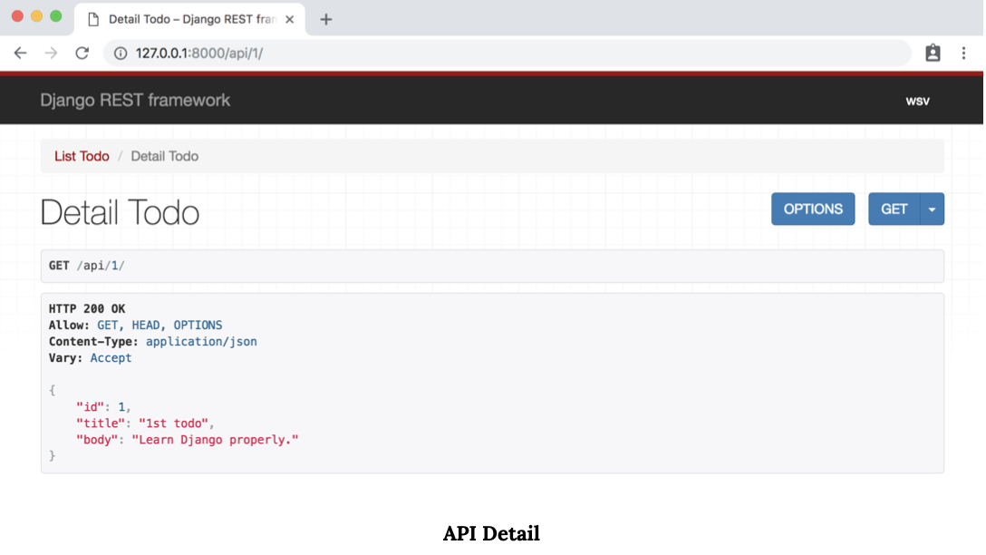Open site info icon in address bar
986x555 pixels.
[x=121, y=54]
